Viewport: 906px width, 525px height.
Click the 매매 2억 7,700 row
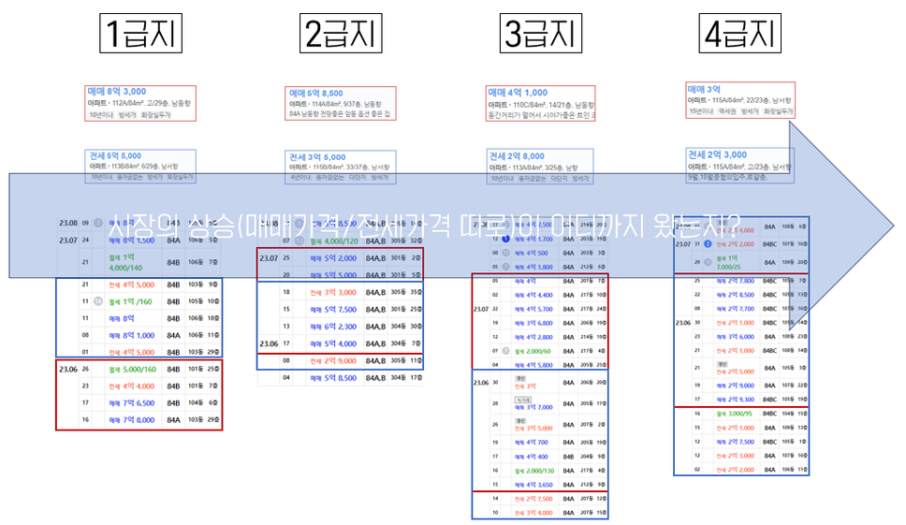[x=741, y=309]
